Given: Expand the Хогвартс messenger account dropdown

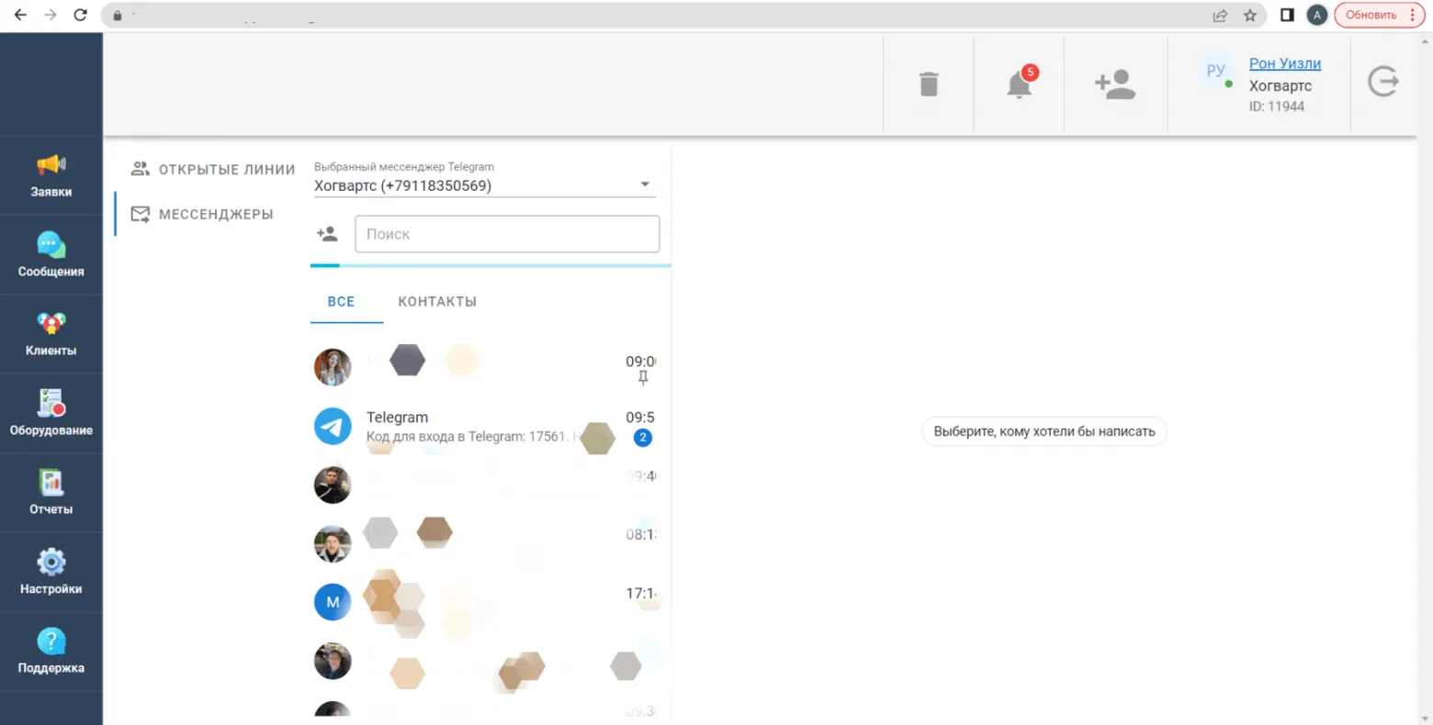Looking at the screenshot, I should click(x=485, y=185).
